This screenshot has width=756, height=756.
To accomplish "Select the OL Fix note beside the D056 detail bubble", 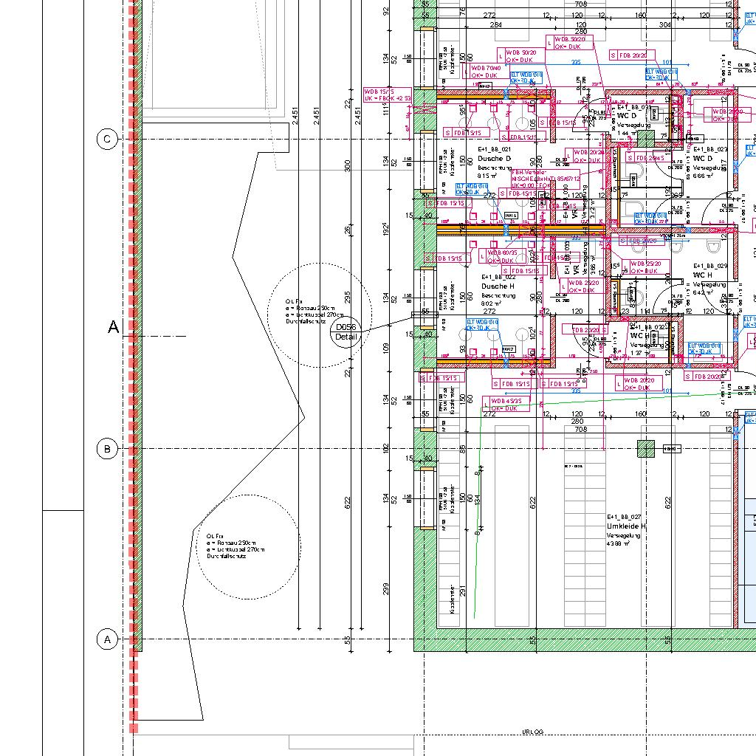I will [314, 312].
